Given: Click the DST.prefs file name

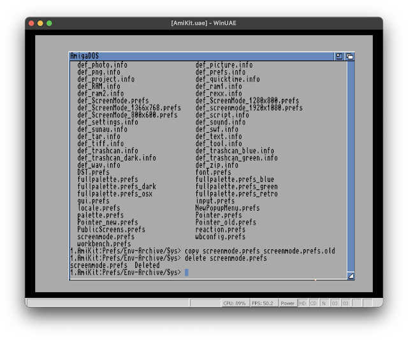Looking at the screenshot, I should (94, 172).
